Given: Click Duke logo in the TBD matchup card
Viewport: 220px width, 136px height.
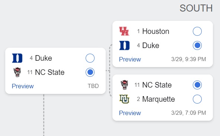Looking at the screenshot, I should 17,58.
